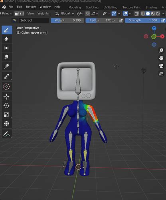166x200 pixels.
Task: Select the Draw weight paint tool
Action: click(7, 30)
